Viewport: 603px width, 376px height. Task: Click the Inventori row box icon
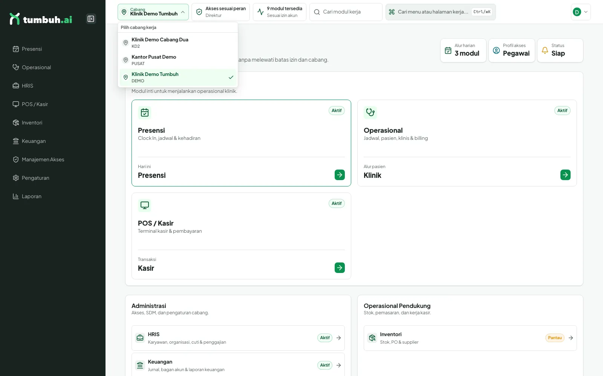coord(372,338)
